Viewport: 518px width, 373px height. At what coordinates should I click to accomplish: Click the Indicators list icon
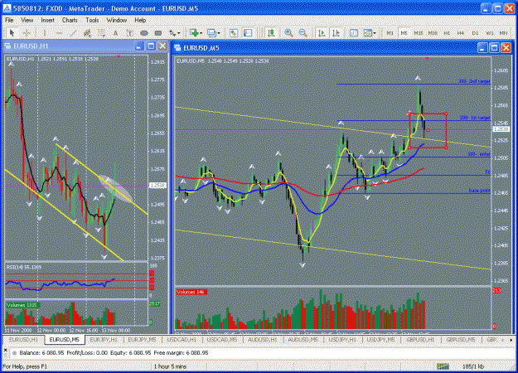click(x=354, y=32)
